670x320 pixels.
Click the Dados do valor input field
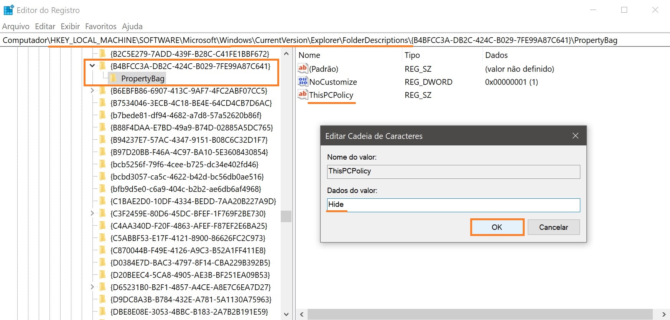coord(453,205)
